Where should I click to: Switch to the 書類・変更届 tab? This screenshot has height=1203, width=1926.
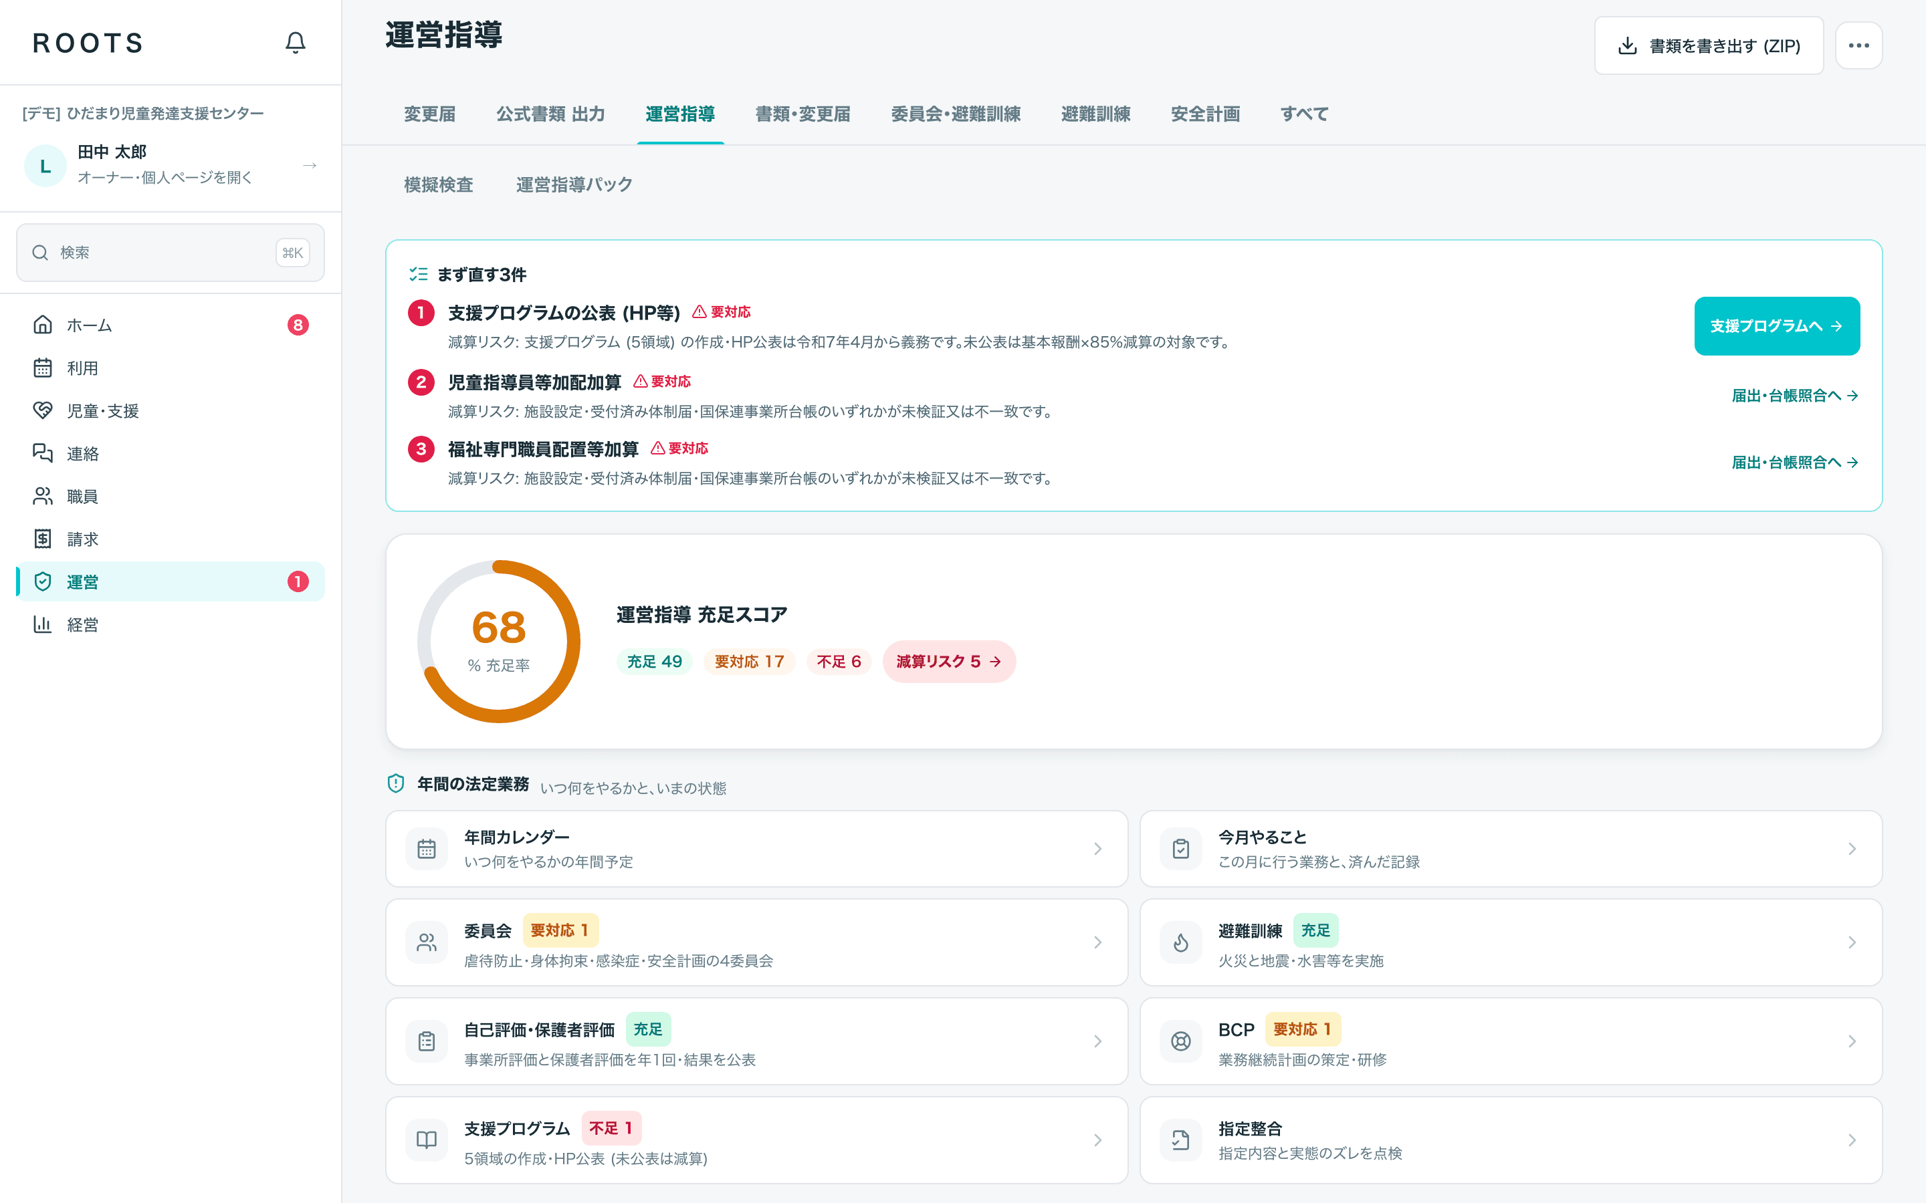tap(803, 114)
